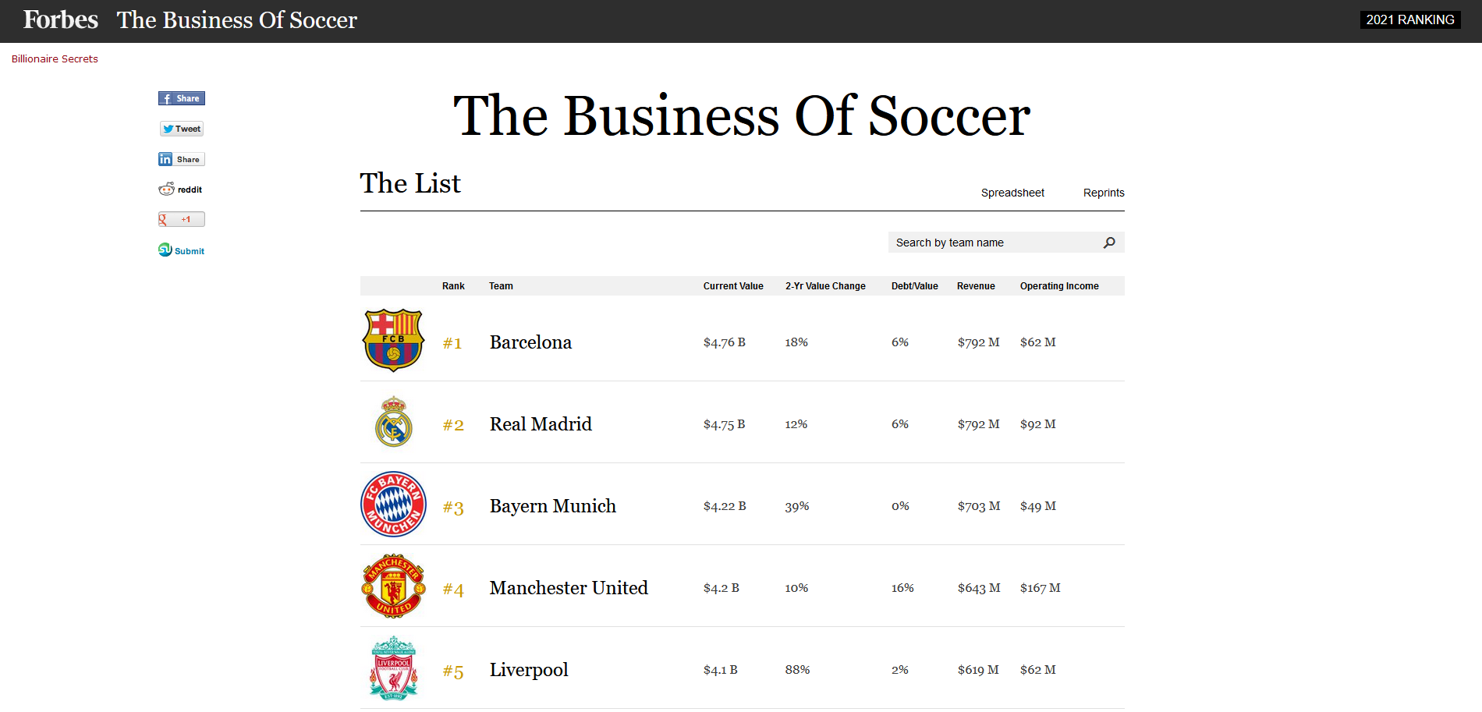Screen dimensions: 1482x712
Task: Click the Twitter Tweet button
Action: [182, 129]
